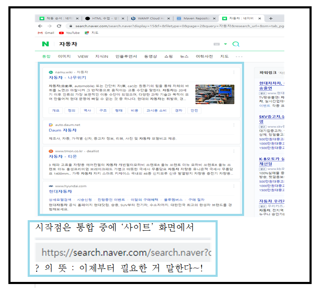Close the WAMP Cloud tab
Image resolution: width=320 pixels, height=292 pixels.
pos(169,18)
